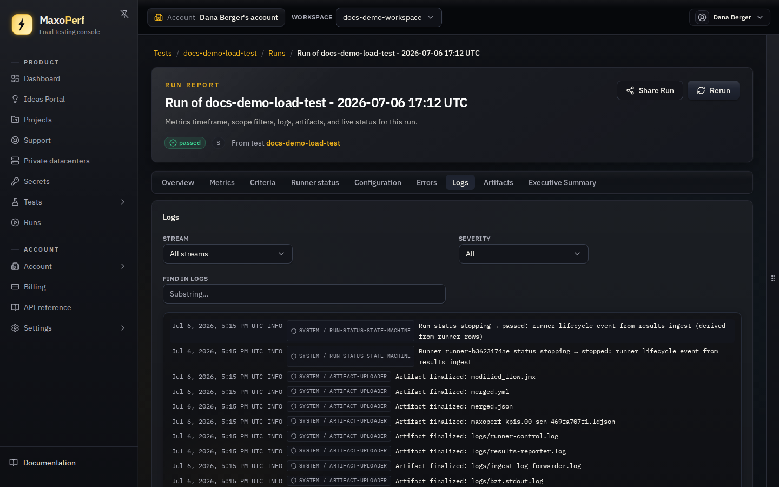Viewport: 779px width, 487px height.
Task: Select the Logs tab
Action: pyautogui.click(x=460, y=182)
